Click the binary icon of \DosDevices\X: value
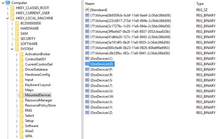The image size is (218, 139). 87,102
